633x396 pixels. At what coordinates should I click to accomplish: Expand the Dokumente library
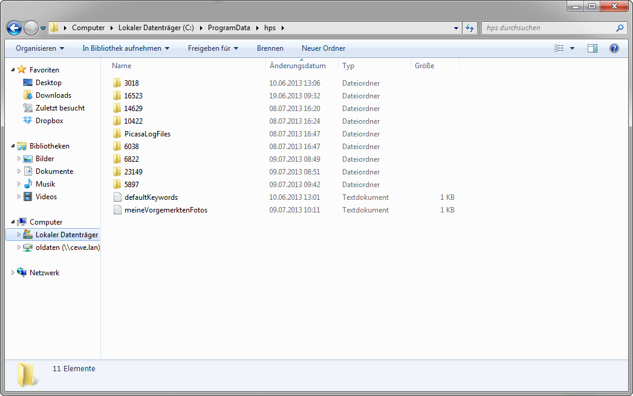point(19,171)
